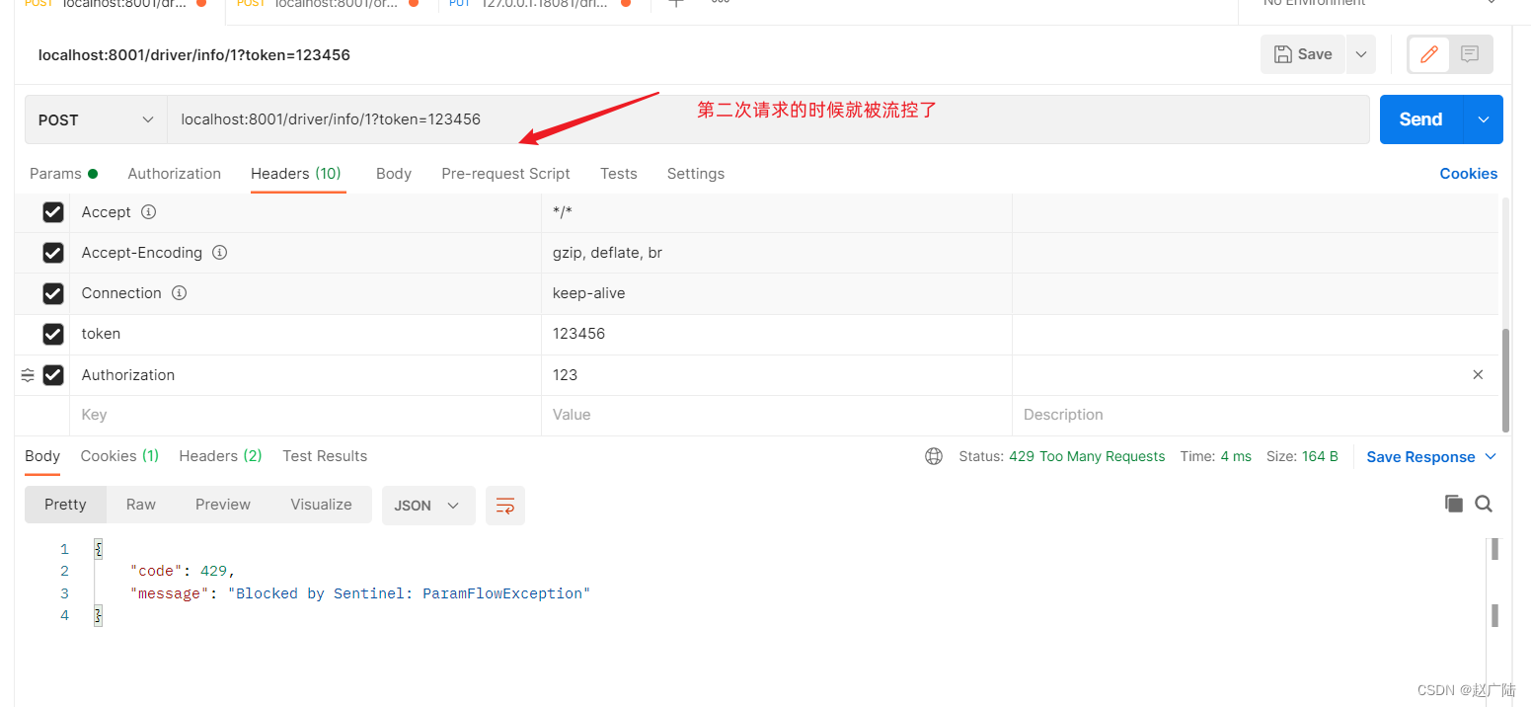
Task: Select the Visualize view button
Action: pyautogui.click(x=321, y=505)
